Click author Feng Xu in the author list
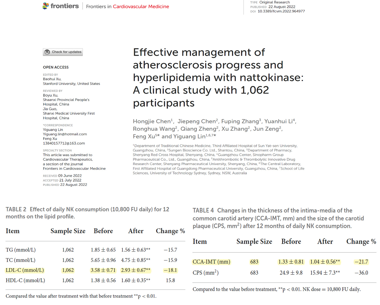The image size is (380, 305). tap(144, 137)
